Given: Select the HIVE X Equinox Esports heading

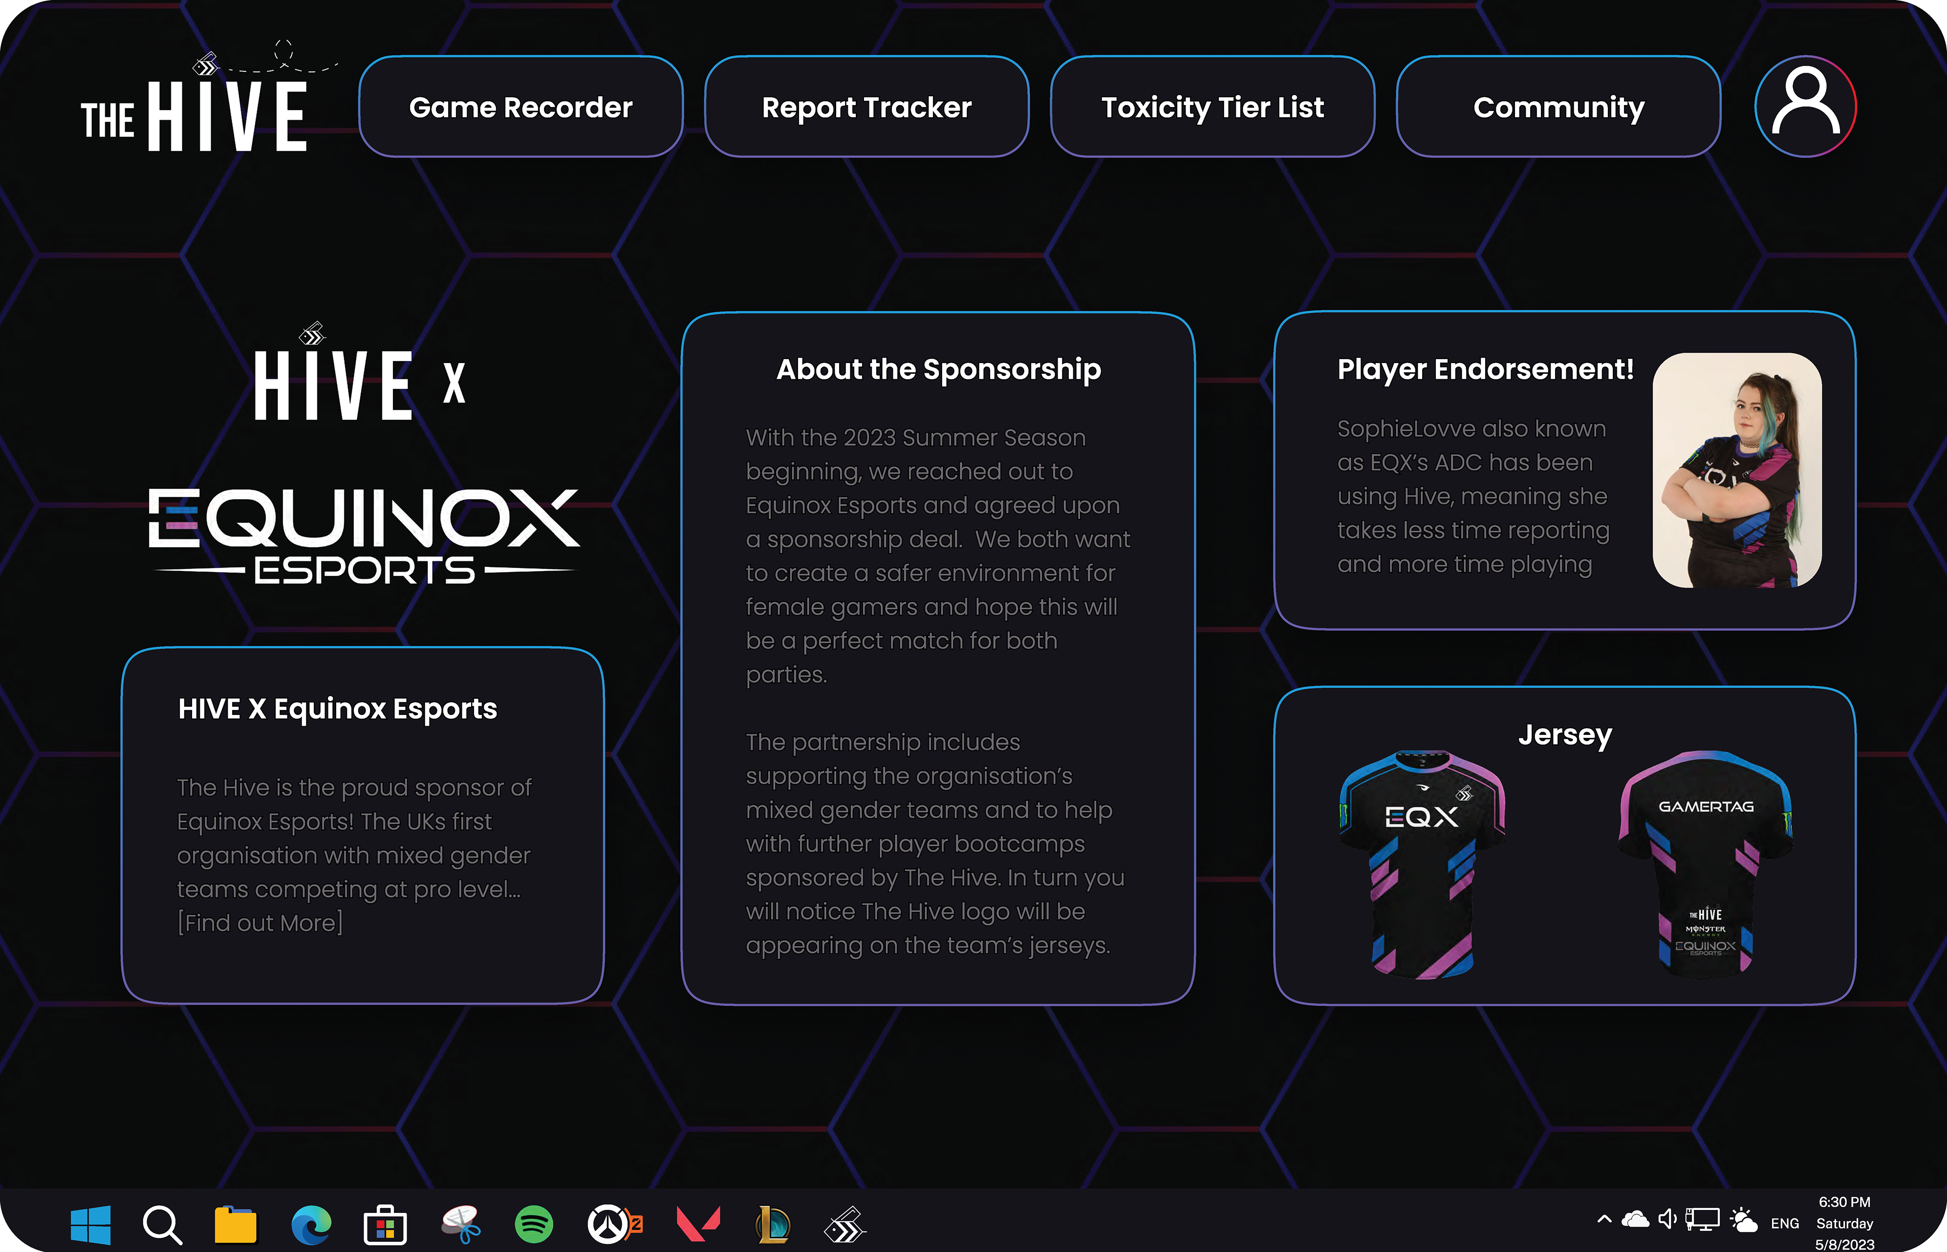Looking at the screenshot, I should pyautogui.click(x=337, y=709).
